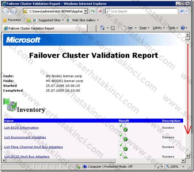
Task: Click the magnifier Search button
Action: point(182,11)
